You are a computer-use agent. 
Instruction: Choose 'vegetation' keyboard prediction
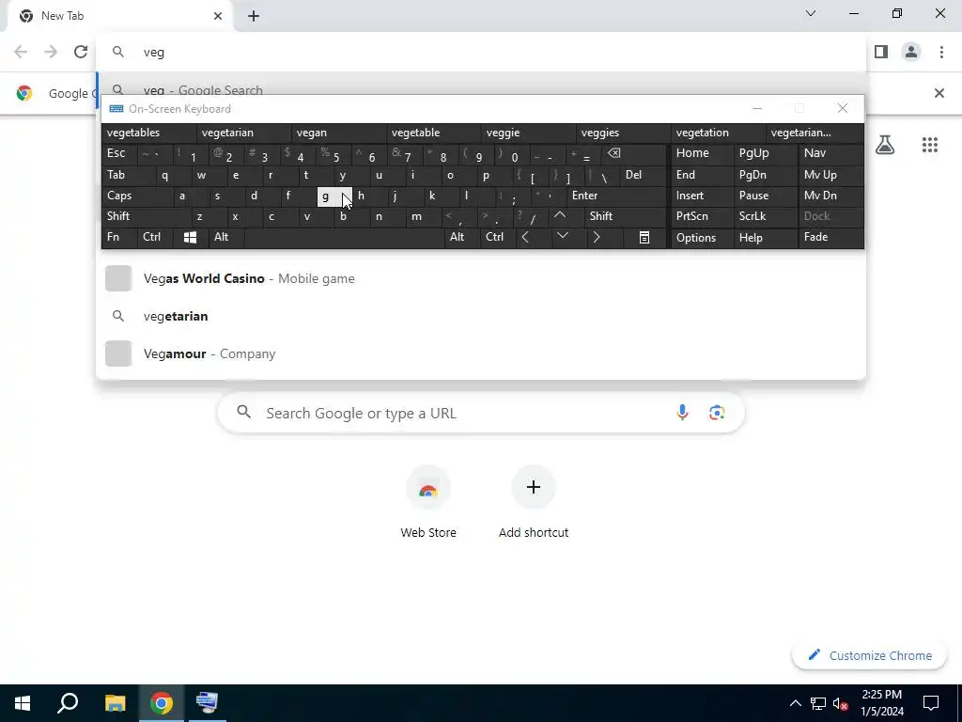[718, 133]
